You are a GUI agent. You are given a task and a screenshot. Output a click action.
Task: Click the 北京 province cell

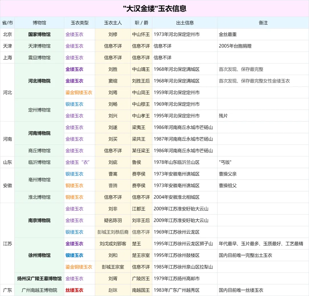pyautogui.click(x=7, y=35)
